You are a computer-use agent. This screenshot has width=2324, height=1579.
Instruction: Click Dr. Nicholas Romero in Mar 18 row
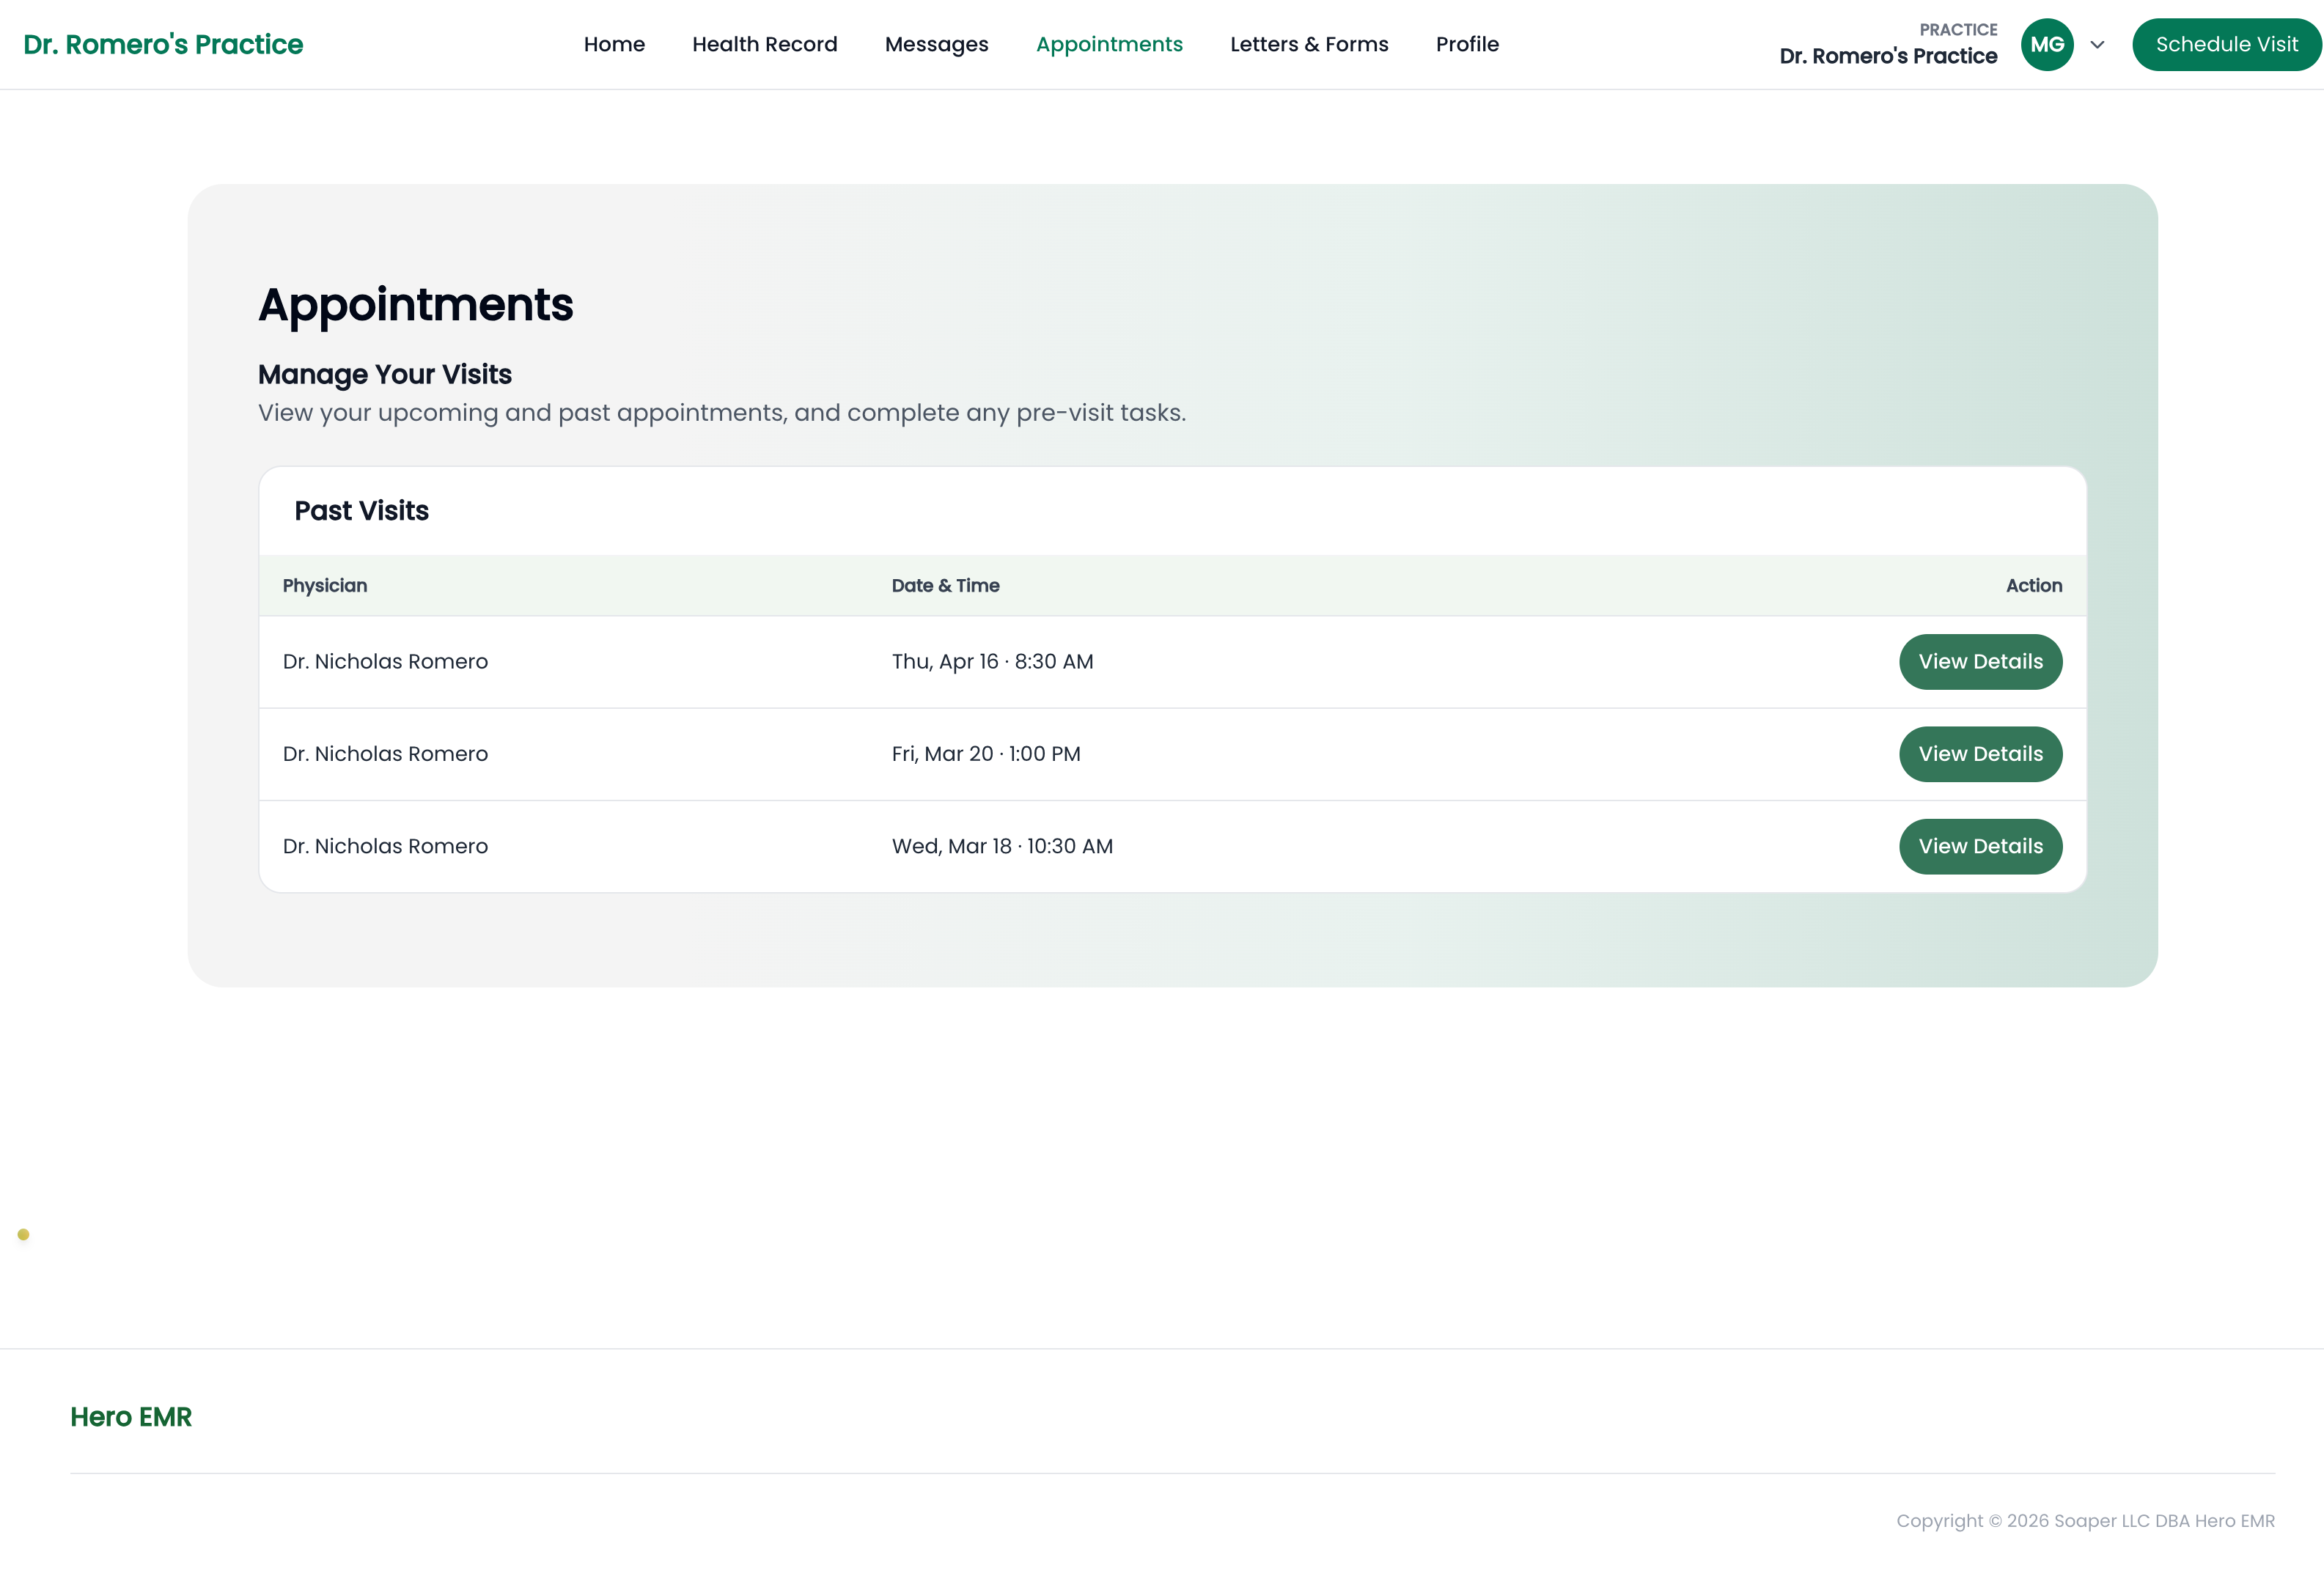coord(385,846)
